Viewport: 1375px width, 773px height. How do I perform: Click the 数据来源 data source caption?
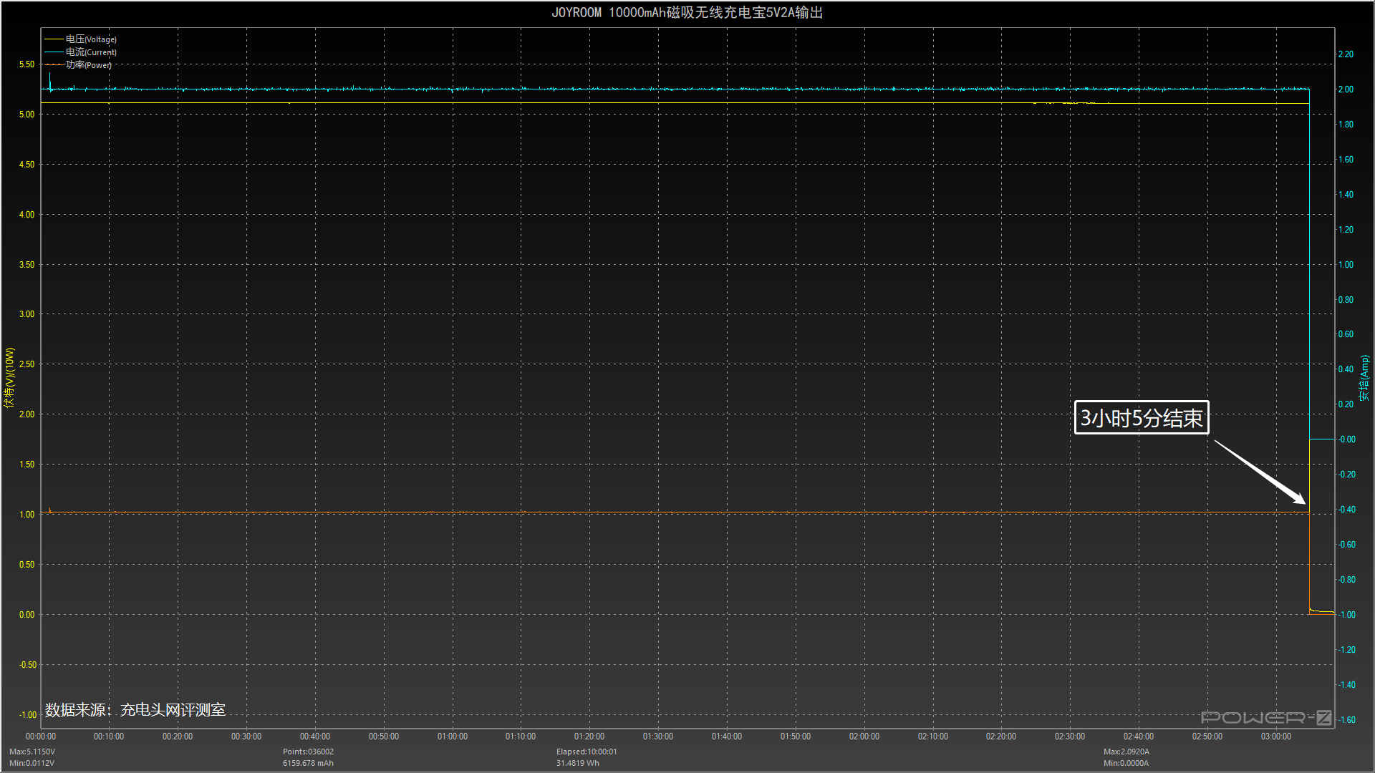(135, 710)
